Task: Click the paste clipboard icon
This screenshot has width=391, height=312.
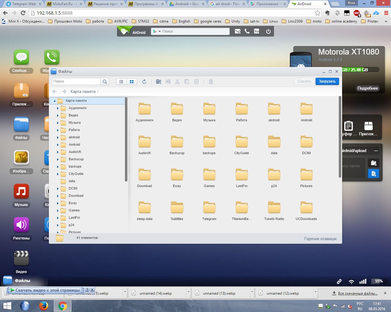Action: coord(196,81)
